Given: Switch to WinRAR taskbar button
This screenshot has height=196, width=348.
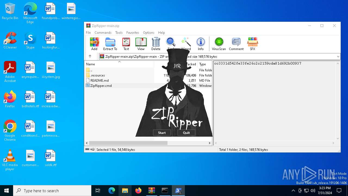Looking at the screenshot, I should coord(151,191).
